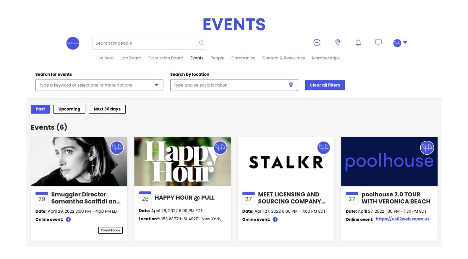Click the profile avatar in the header
The image size is (468, 259).
click(x=397, y=43)
